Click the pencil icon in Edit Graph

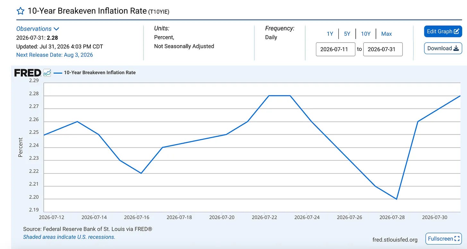(457, 31)
